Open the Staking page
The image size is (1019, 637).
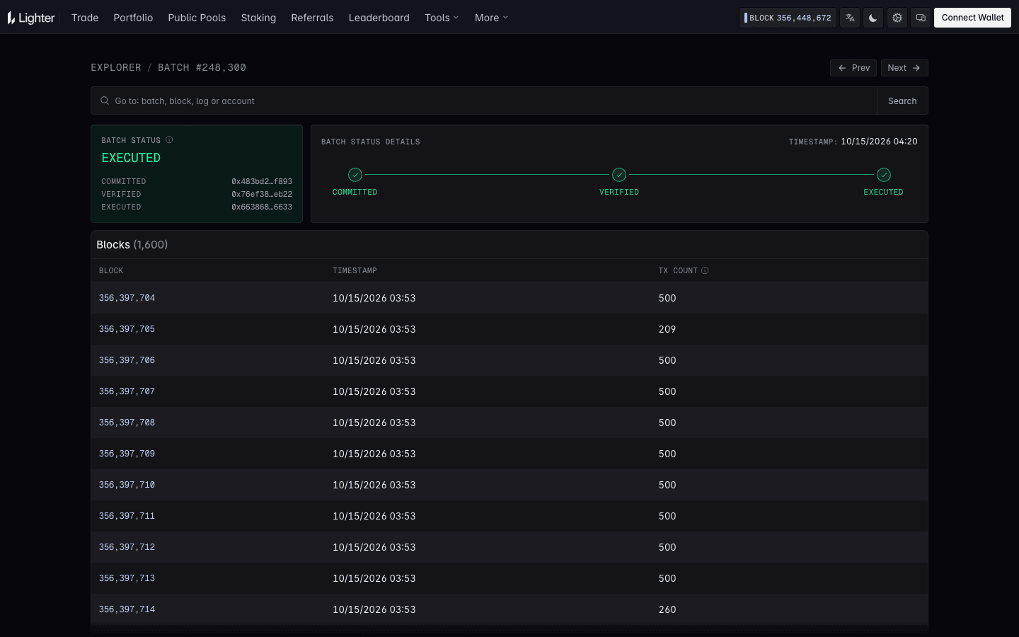pos(258,18)
